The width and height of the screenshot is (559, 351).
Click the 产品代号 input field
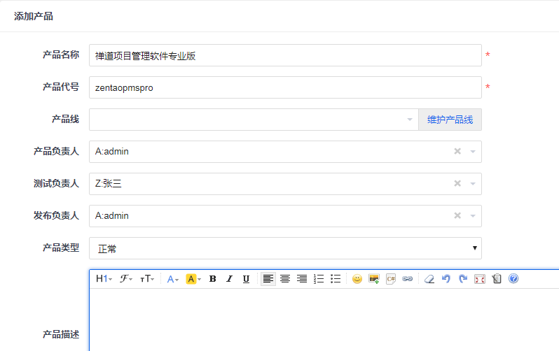pos(285,87)
